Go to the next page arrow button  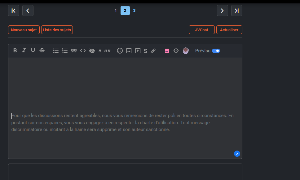point(223,11)
